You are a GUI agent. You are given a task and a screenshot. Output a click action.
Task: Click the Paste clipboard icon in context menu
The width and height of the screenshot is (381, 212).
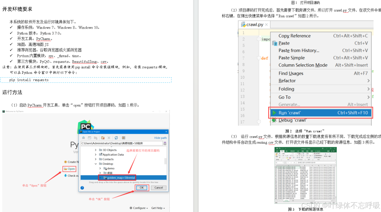275,43
